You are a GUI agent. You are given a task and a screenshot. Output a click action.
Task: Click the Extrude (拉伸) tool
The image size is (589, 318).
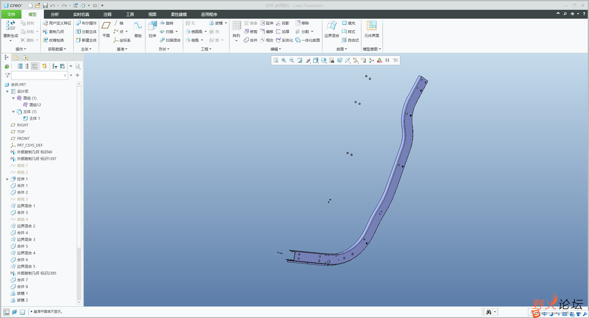(x=152, y=29)
